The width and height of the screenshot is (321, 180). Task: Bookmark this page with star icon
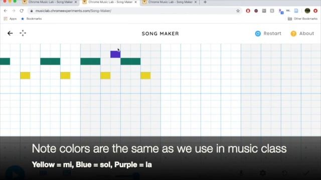tap(238, 11)
